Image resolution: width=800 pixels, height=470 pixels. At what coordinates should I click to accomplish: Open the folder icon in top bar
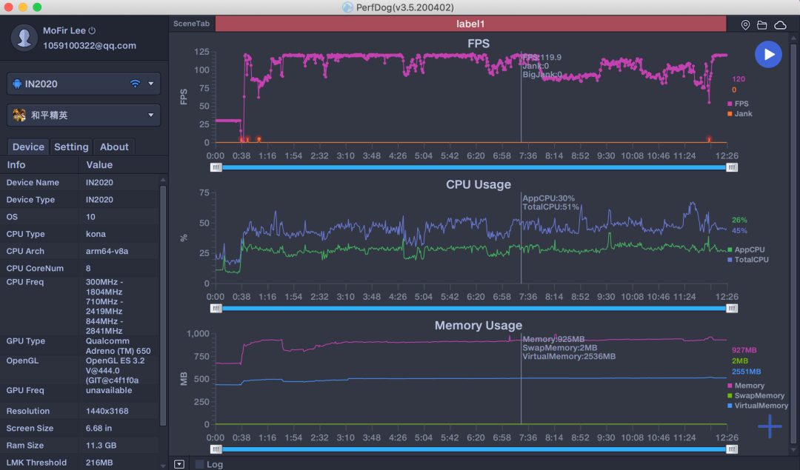coord(761,24)
